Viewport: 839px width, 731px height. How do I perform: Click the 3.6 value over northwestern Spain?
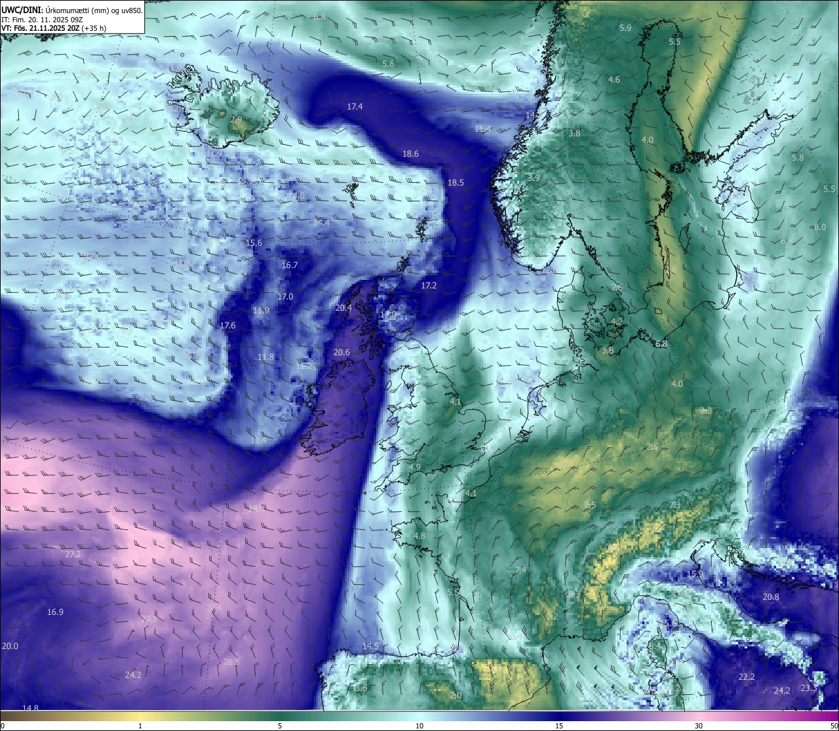pos(361,688)
